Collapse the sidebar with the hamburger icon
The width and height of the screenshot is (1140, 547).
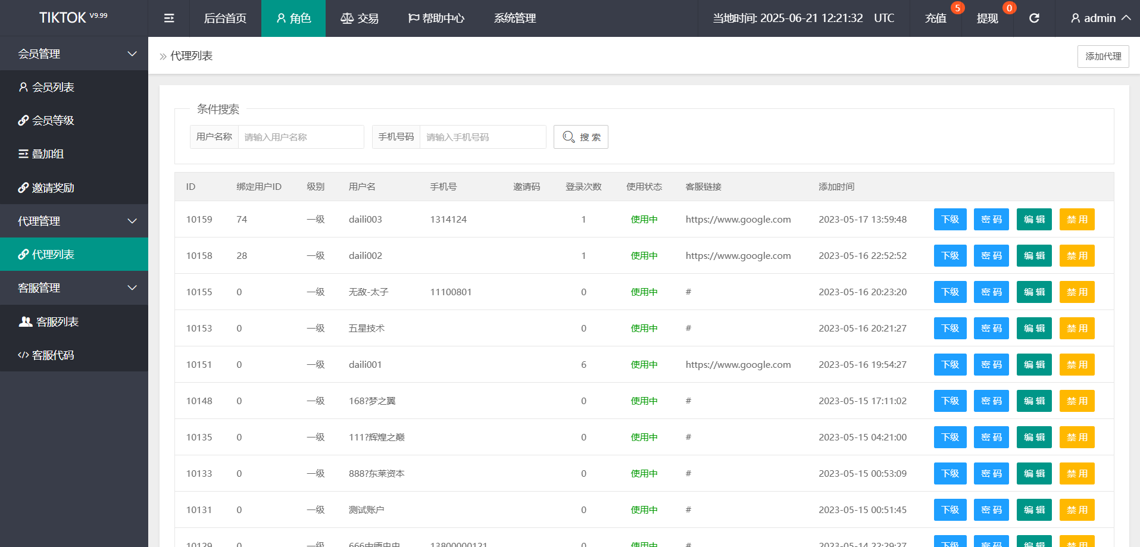(x=169, y=18)
